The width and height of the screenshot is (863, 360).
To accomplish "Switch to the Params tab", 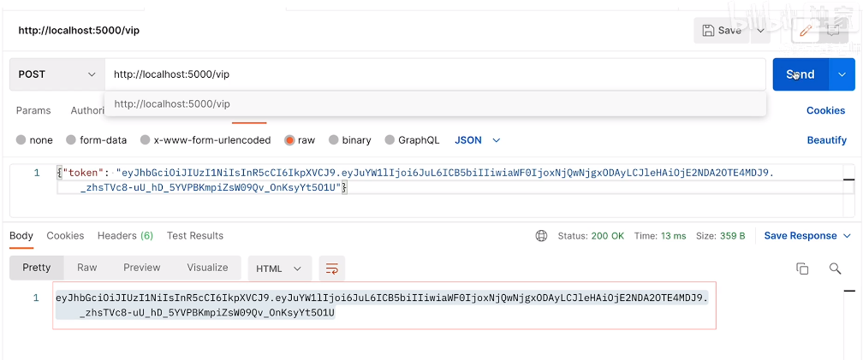I will click(x=33, y=110).
